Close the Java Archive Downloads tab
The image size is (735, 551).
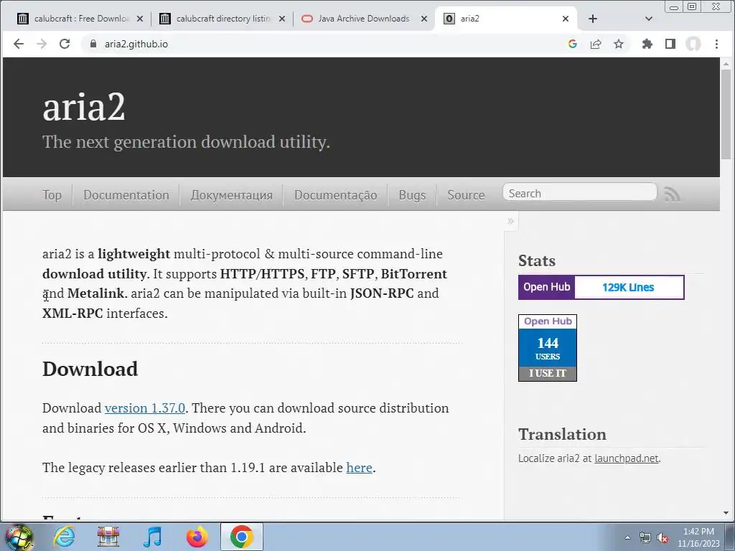[x=423, y=19]
